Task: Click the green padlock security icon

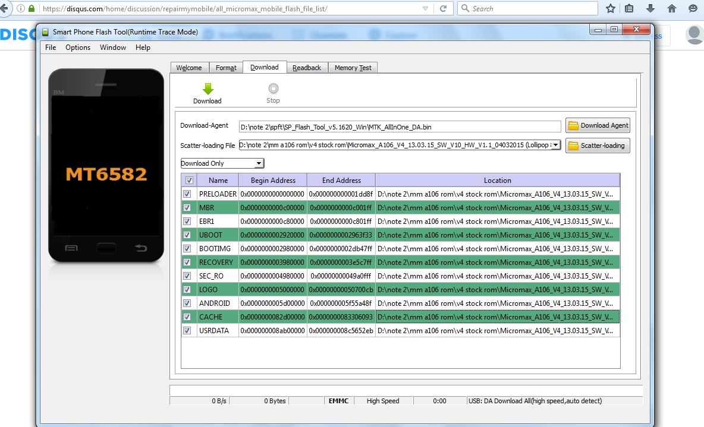Action: coord(32,8)
